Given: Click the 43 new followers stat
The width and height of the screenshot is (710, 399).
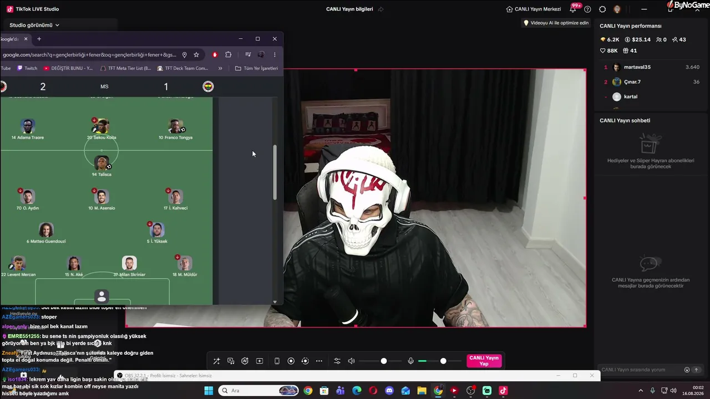Looking at the screenshot, I should coord(678,40).
